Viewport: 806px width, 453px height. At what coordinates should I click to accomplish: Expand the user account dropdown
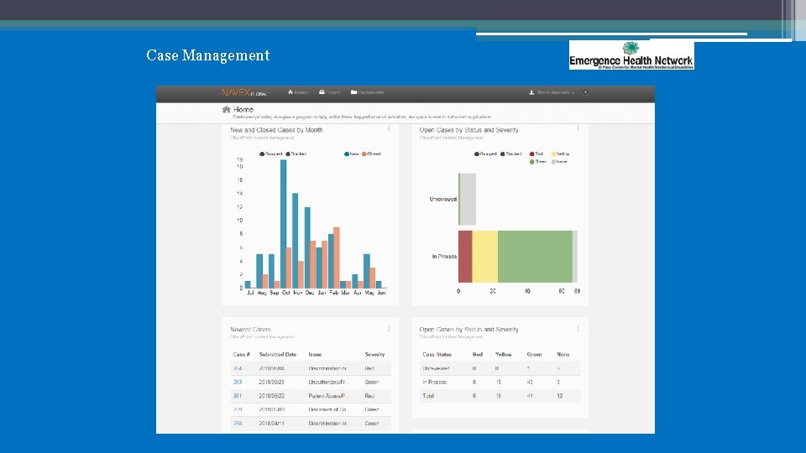tap(552, 92)
